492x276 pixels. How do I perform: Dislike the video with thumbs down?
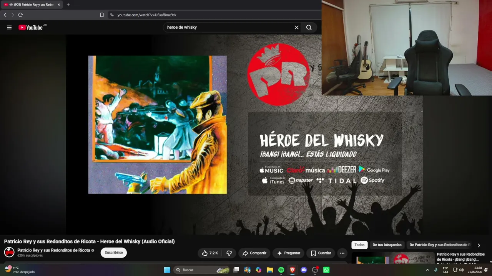[229, 253]
